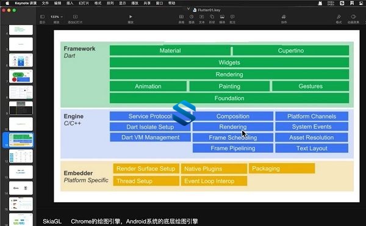Add a Text box via the toolbar icon

(x=202, y=17)
